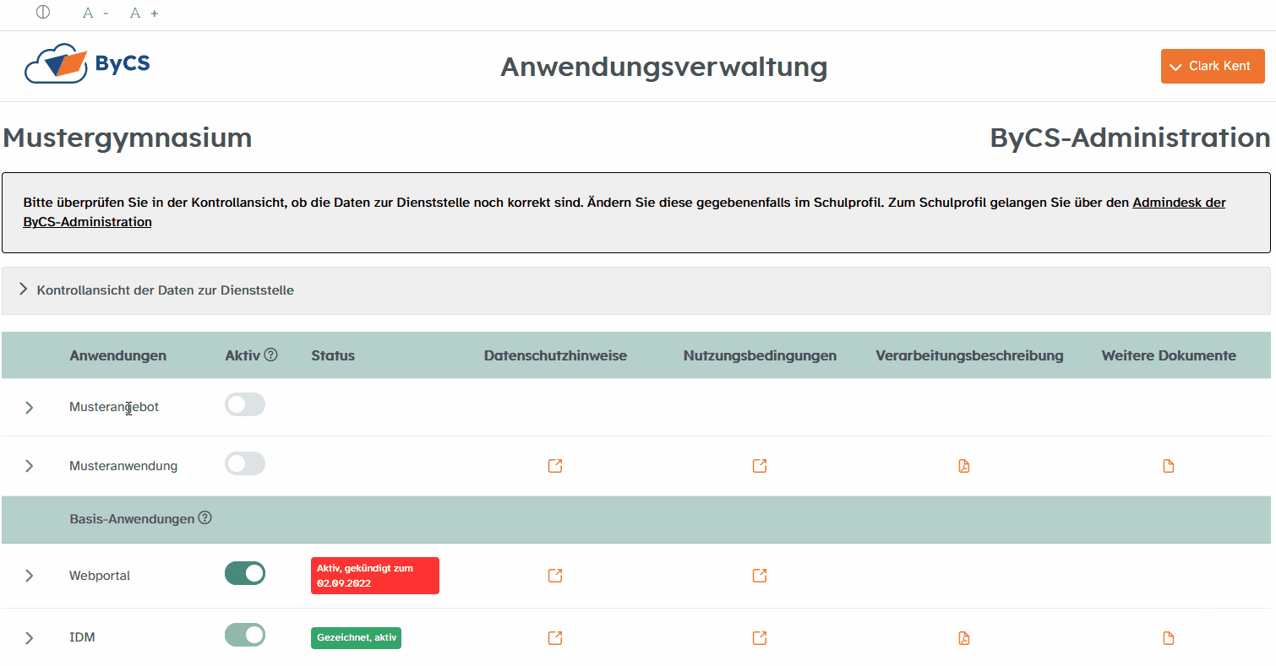Open Webportal Datenschutzhinweise external link icon
The width and height of the screenshot is (1276, 666).
click(555, 576)
